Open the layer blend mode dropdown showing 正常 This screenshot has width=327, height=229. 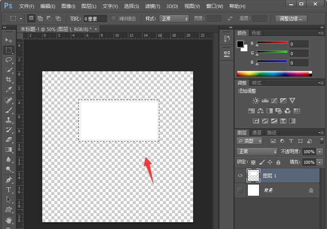point(256,151)
